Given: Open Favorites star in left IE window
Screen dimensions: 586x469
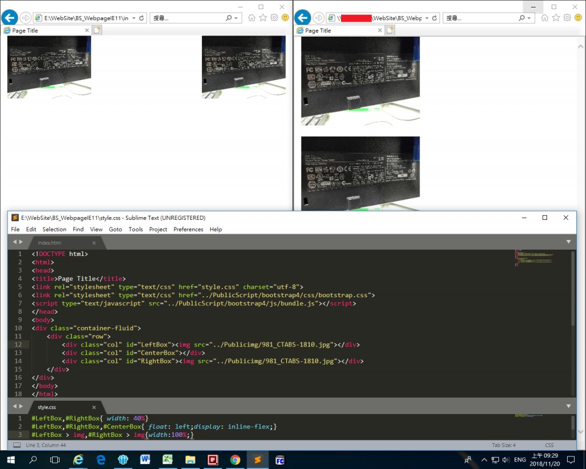Looking at the screenshot, I should 263,18.
